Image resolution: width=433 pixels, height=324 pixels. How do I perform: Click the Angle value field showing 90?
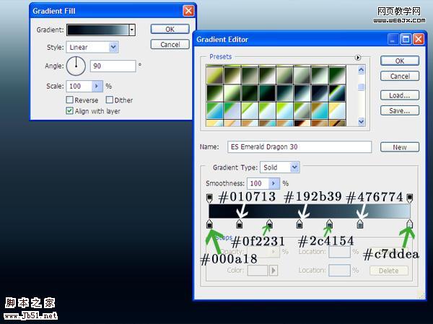[x=113, y=66]
